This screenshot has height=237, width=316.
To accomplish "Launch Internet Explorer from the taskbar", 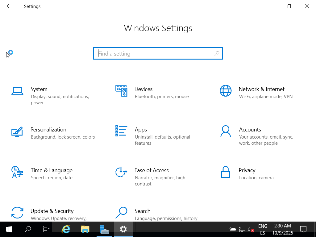I will pyautogui.click(x=66, y=229).
